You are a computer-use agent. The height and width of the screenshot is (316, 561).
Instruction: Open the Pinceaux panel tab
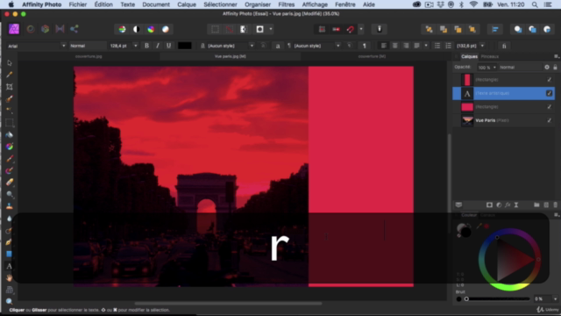pos(490,56)
